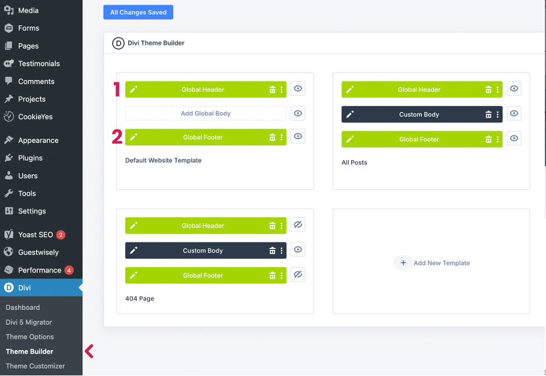The width and height of the screenshot is (546, 376).
Task: Edit Global Footer in Default Website Template
Action: (x=133, y=137)
